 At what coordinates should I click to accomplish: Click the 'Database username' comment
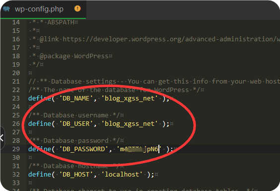click(x=76, y=115)
